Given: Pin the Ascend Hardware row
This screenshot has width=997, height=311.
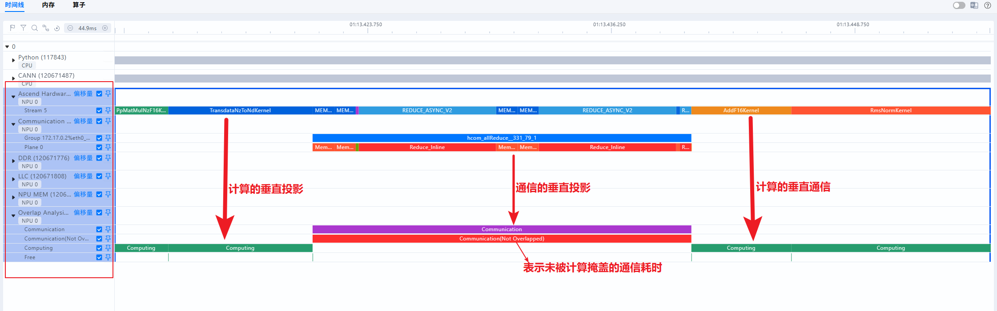Looking at the screenshot, I should coord(108,94).
